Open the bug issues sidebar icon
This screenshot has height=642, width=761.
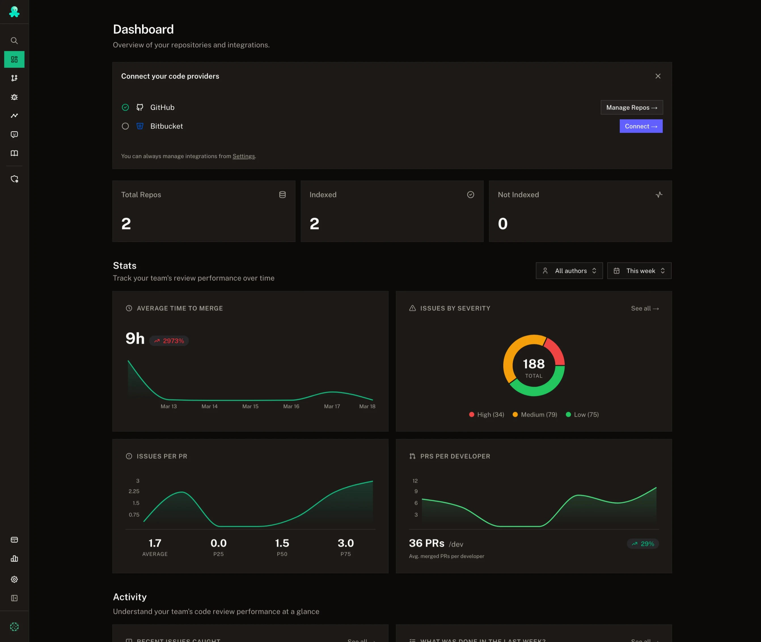click(14, 97)
